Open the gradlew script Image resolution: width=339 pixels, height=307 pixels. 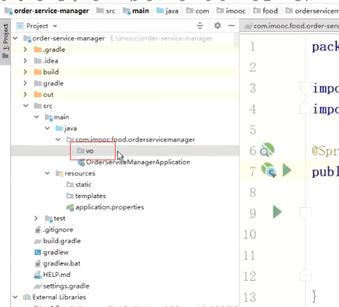[56, 252]
